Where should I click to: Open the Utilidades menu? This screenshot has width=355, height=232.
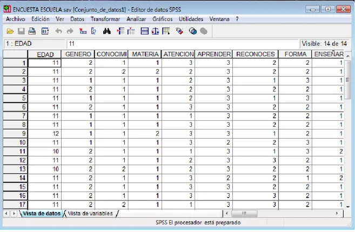(x=191, y=19)
